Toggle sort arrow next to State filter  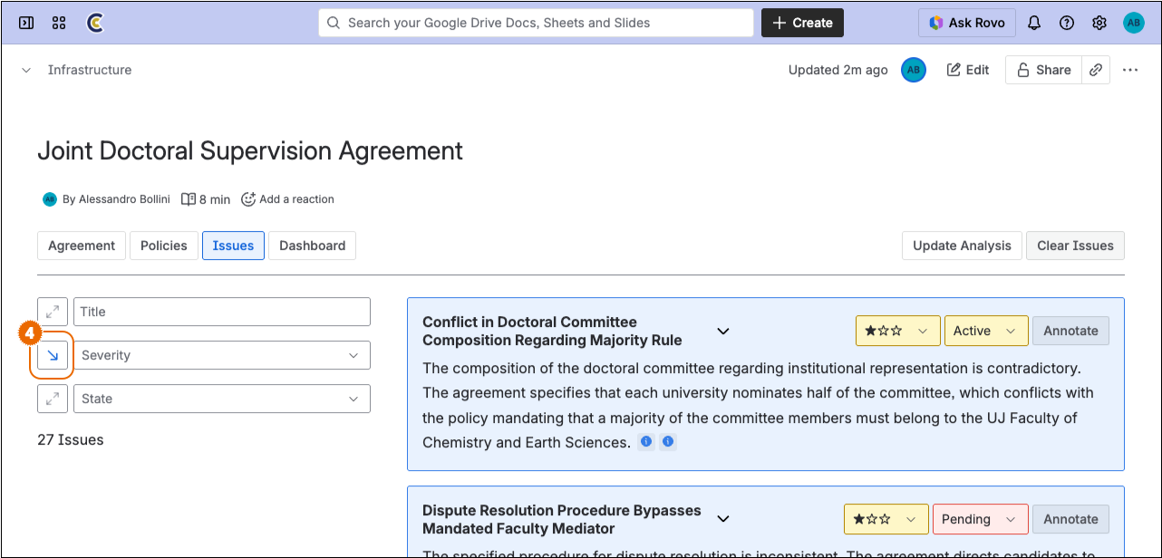(53, 399)
